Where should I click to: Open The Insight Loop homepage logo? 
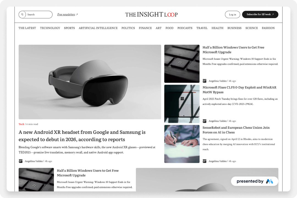pyautogui.click(x=151, y=14)
